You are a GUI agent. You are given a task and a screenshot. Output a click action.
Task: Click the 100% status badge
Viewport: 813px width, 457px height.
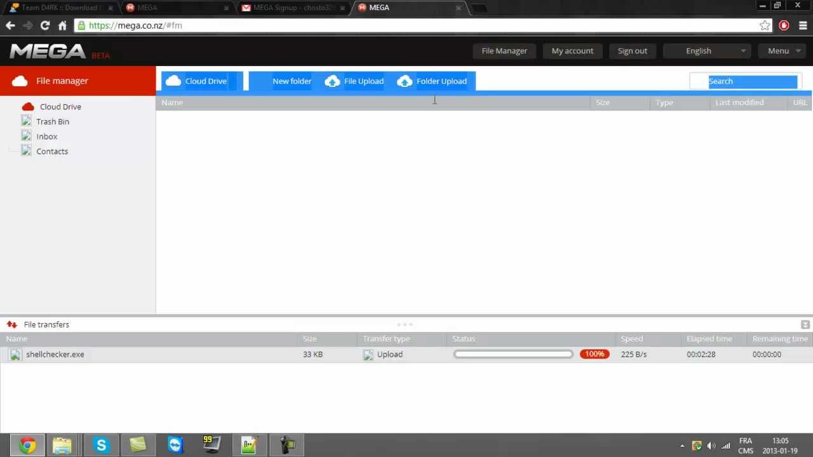click(595, 354)
